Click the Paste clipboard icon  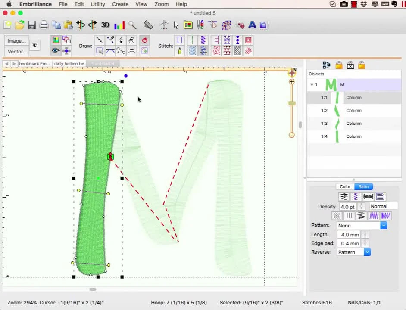[x=69, y=25]
